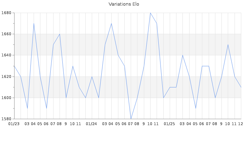This screenshot has height=141, width=248.
Task: Click the highest line peak at 1680
Action: pyautogui.click(x=150, y=13)
